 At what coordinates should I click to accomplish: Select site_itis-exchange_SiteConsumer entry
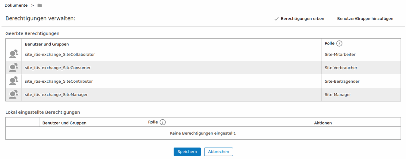click(58, 68)
